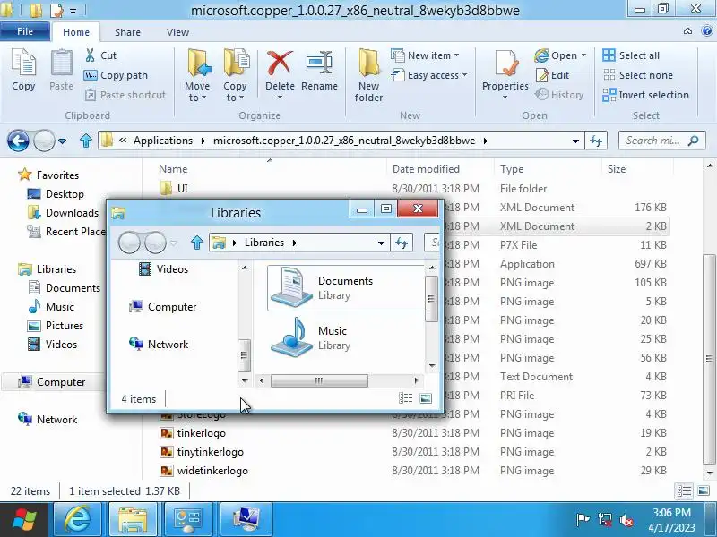The width and height of the screenshot is (717, 537).
Task: Choose Select all in ribbon
Action: 631,55
